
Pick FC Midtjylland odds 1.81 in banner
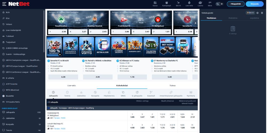161,32
